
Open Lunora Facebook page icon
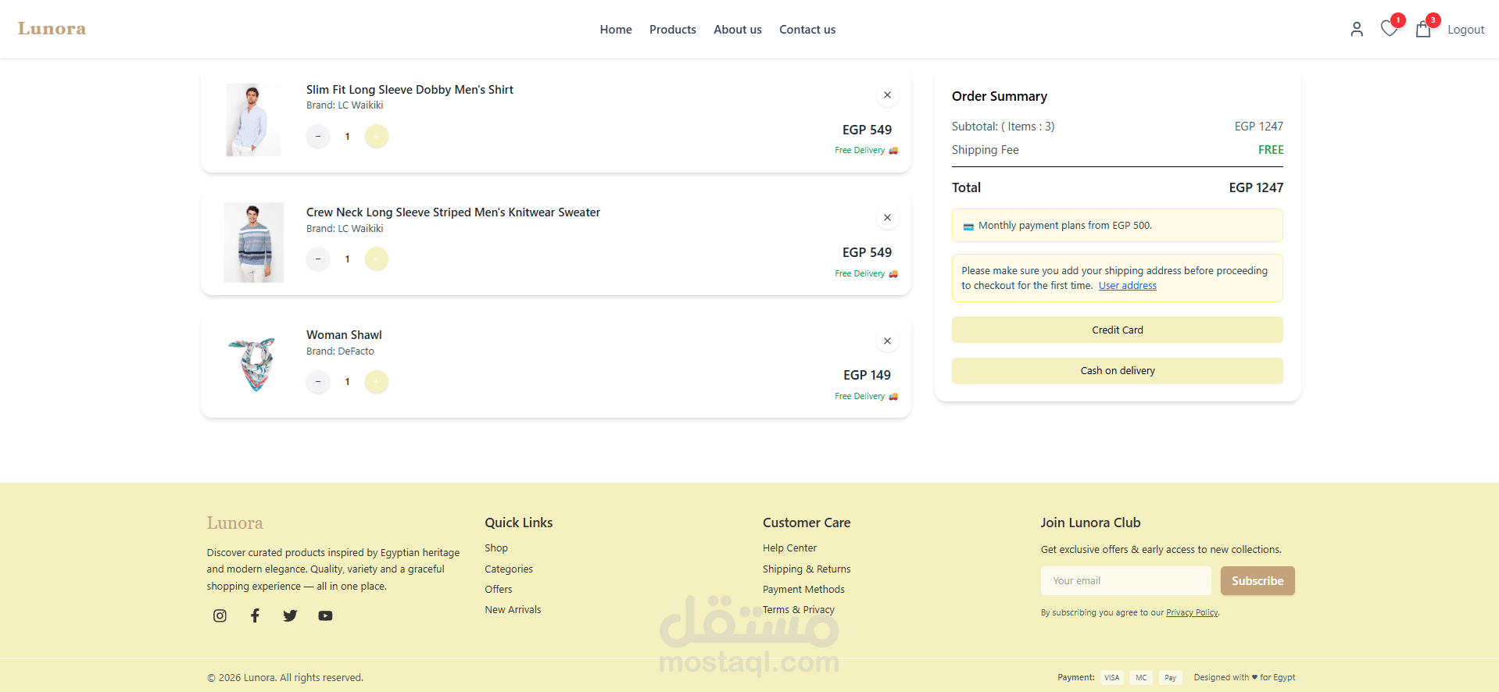255,615
